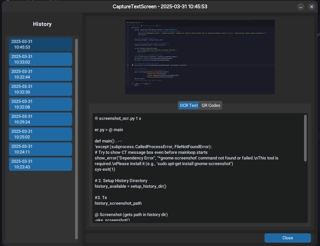Open the oldest entry 10:23:43
The width and height of the screenshot is (320, 246).
click(40, 164)
